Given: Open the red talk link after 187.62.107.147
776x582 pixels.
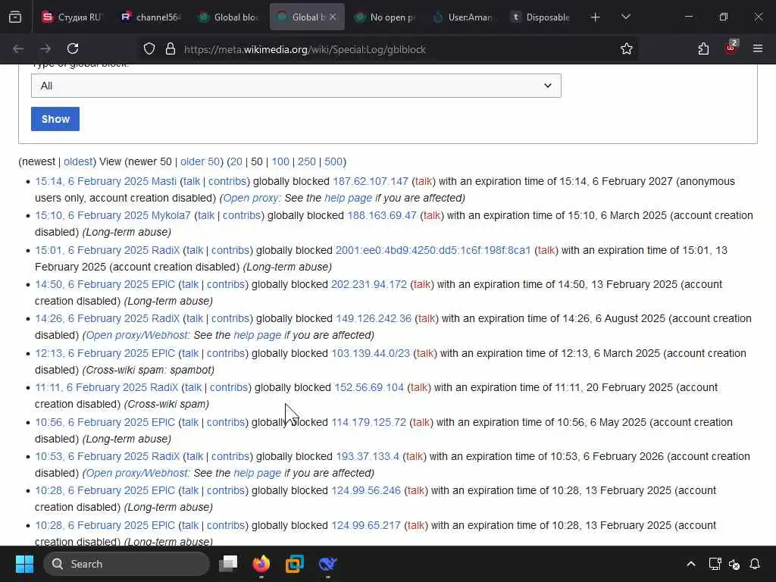Looking at the screenshot, I should point(423,182).
